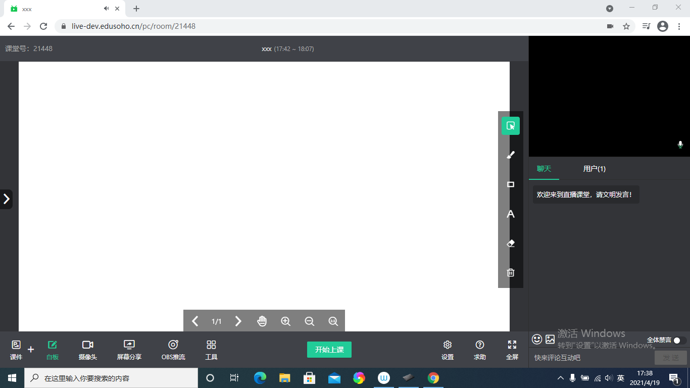Select the rectangle shape tool
690x388 pixels.
[511, 184]
